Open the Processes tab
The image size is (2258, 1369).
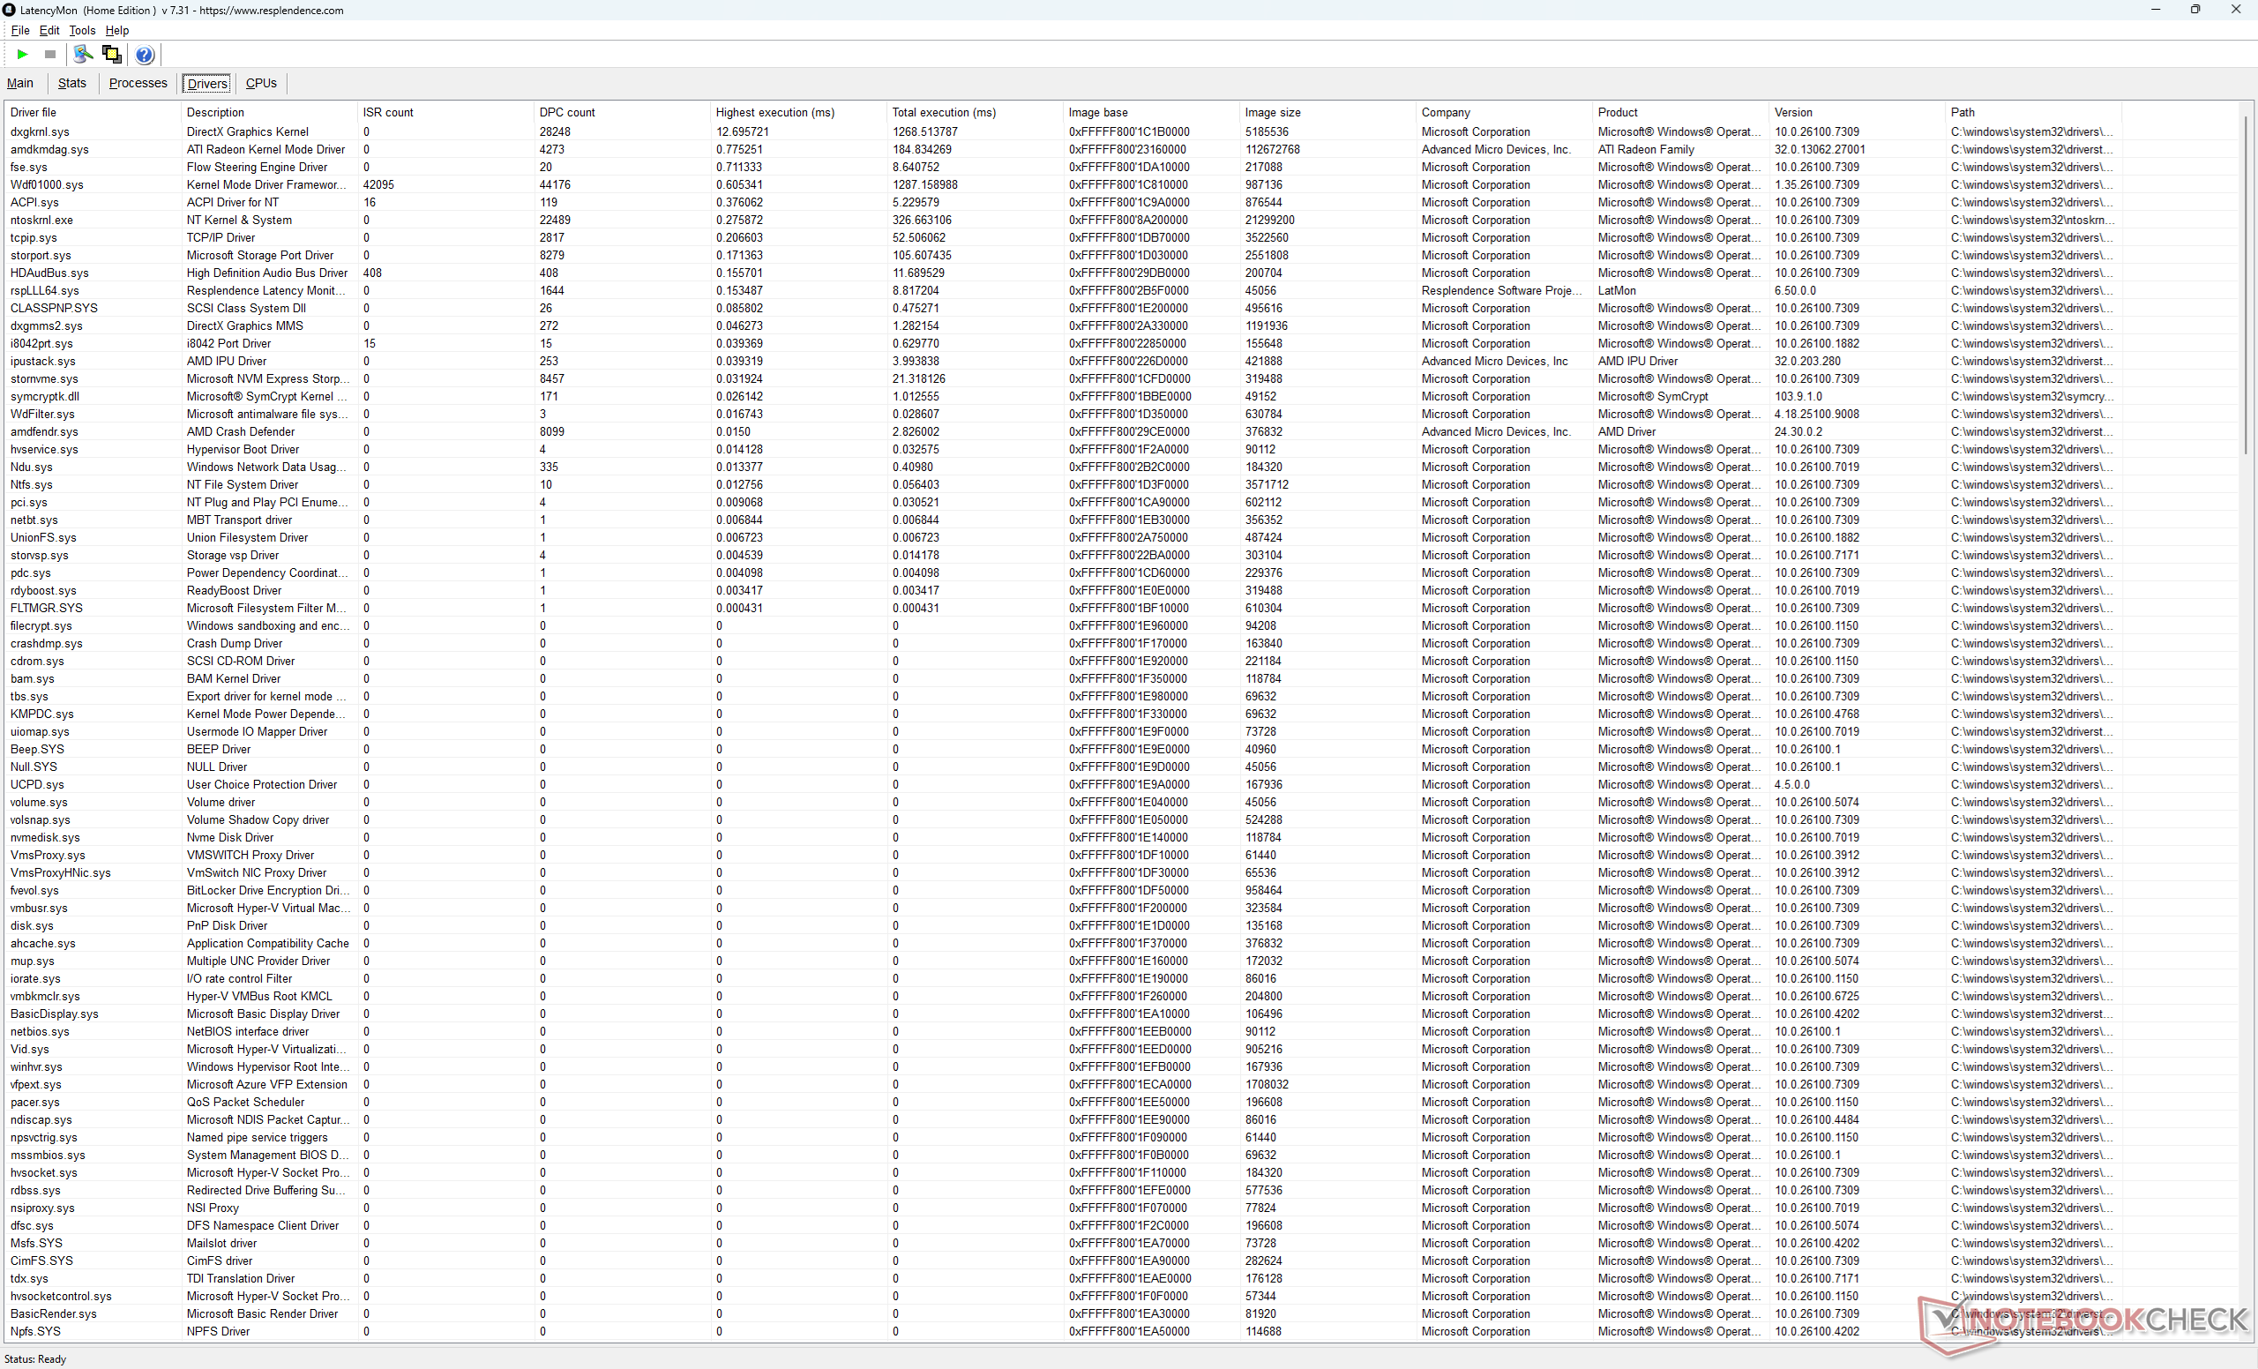(x=138, y=84)
